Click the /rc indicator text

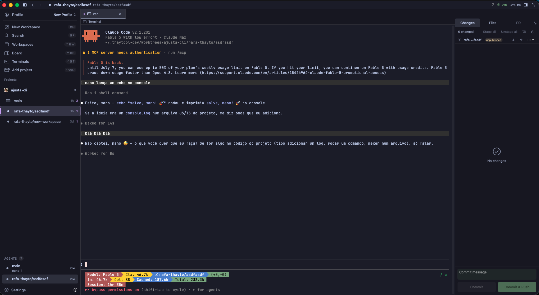coord(444,275)
